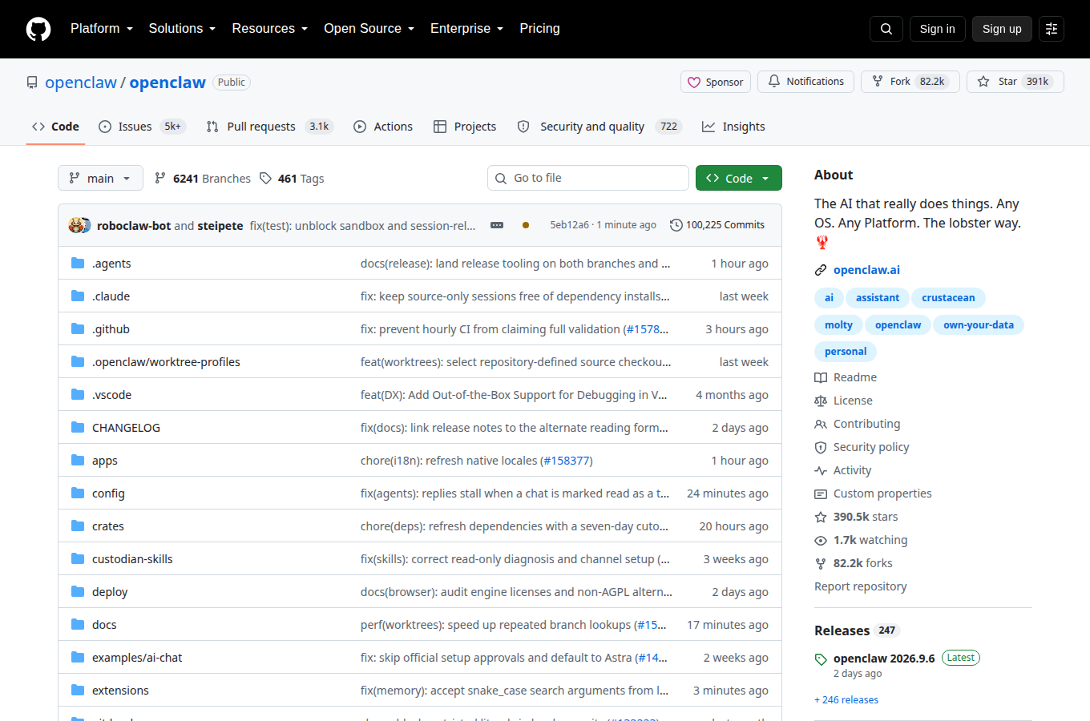Click Report repository

861,586
